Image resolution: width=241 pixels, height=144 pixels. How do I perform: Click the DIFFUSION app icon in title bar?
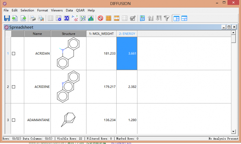[5, 3]
